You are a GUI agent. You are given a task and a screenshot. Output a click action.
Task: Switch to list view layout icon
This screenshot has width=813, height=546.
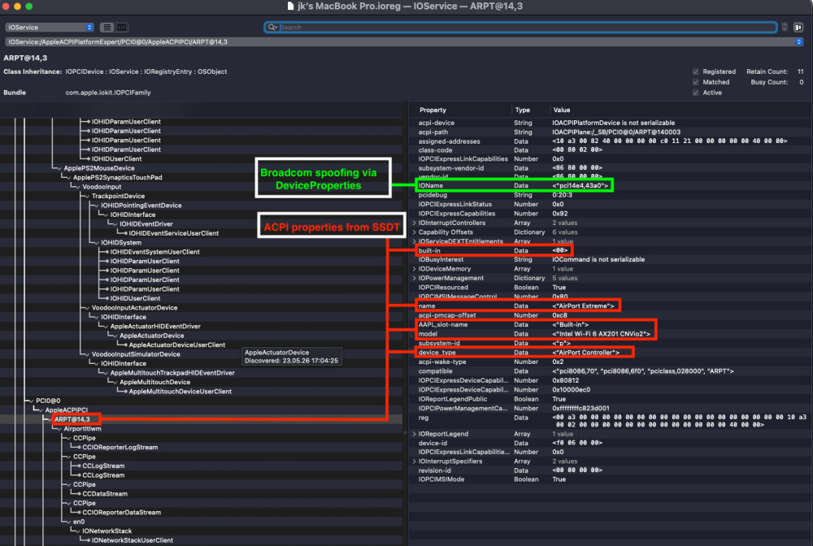[x=107, y=28]
